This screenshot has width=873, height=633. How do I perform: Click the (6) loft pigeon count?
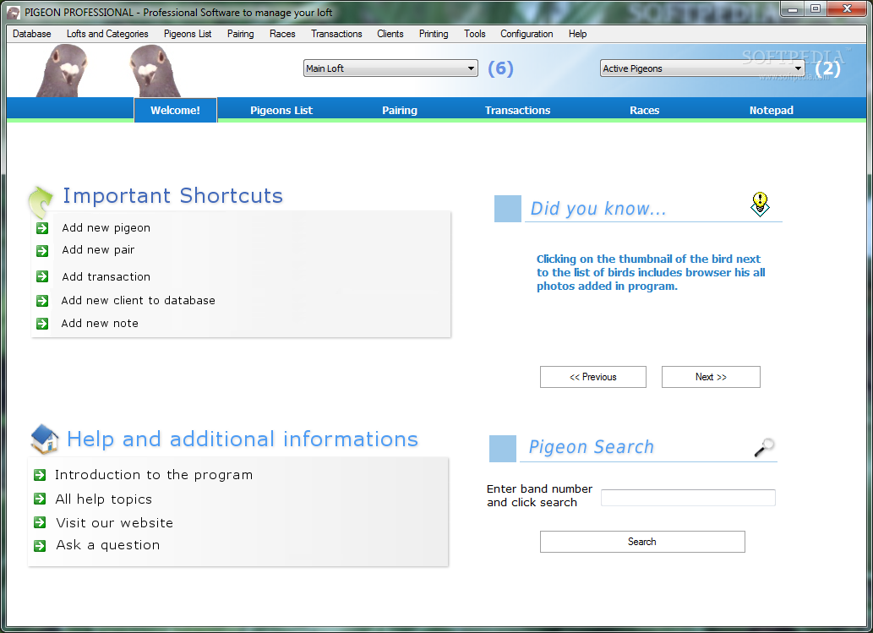coord(500,68)
